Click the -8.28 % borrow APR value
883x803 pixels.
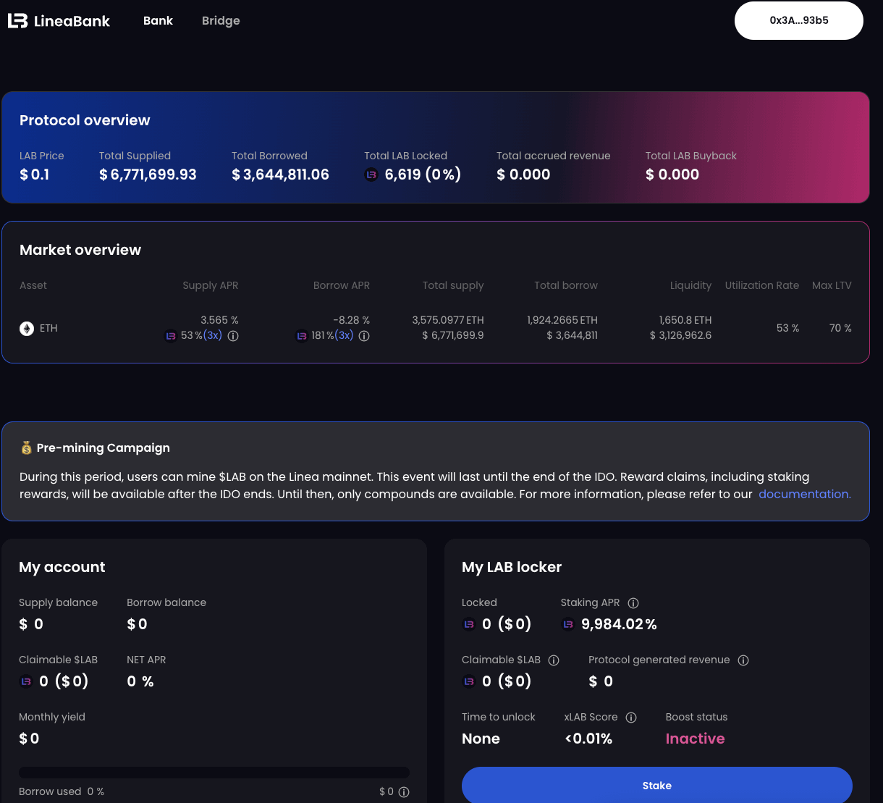point(351,320)
